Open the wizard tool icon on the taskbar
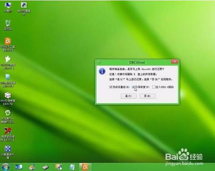 [59, 167]
